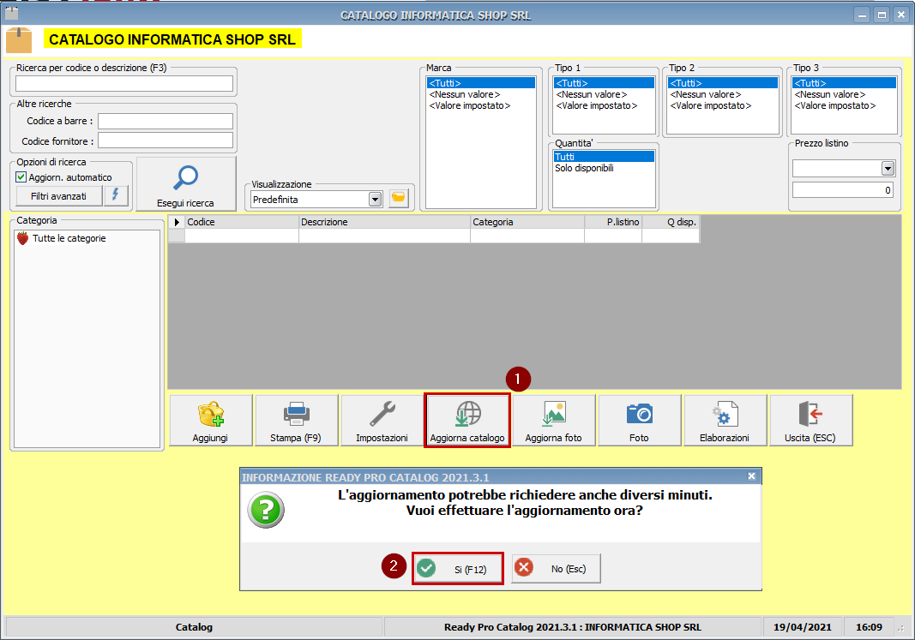Sort by Q disp. column header
This screenshot has height=640, width=915.
[671, 222]
